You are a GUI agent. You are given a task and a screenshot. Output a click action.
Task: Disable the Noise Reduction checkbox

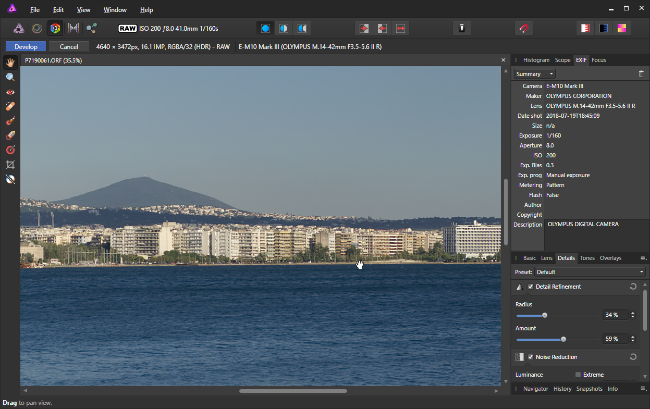click(x=531, y=357)
